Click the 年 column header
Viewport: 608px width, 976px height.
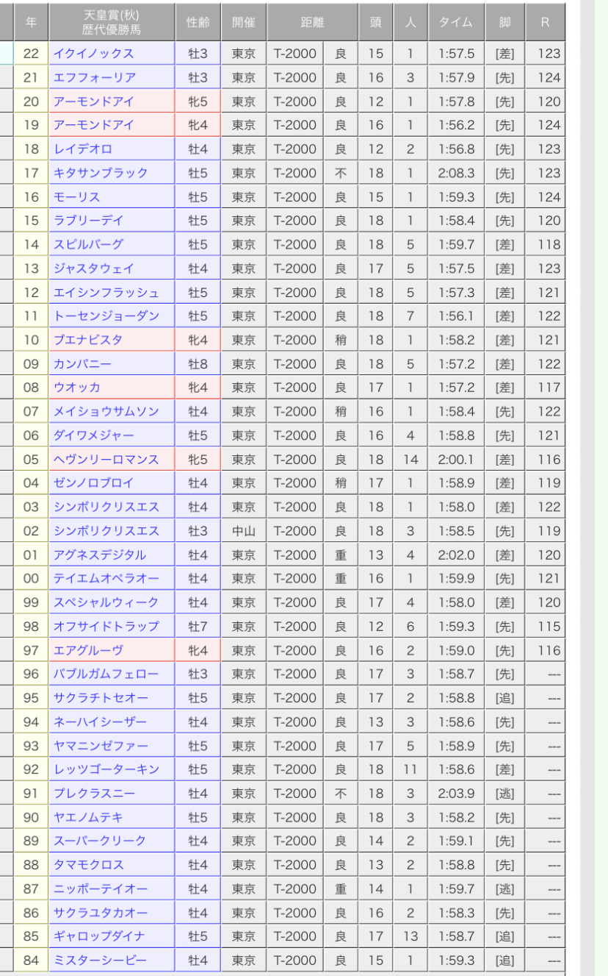click(31, 22)
